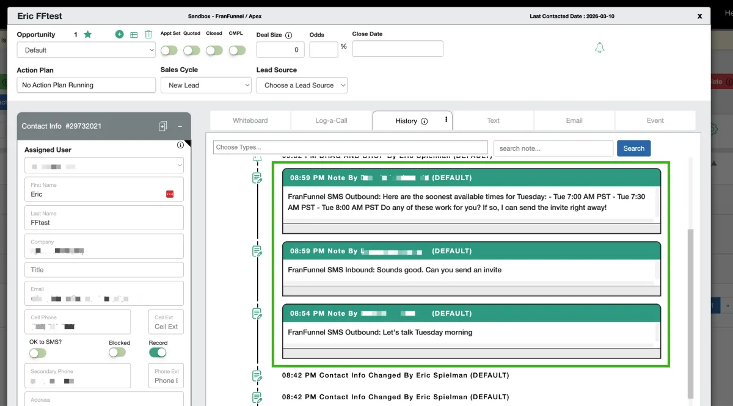Expand the Choose a Lead Source dropdown
This screenshot has width=733, height=406.
click(302, 85)
